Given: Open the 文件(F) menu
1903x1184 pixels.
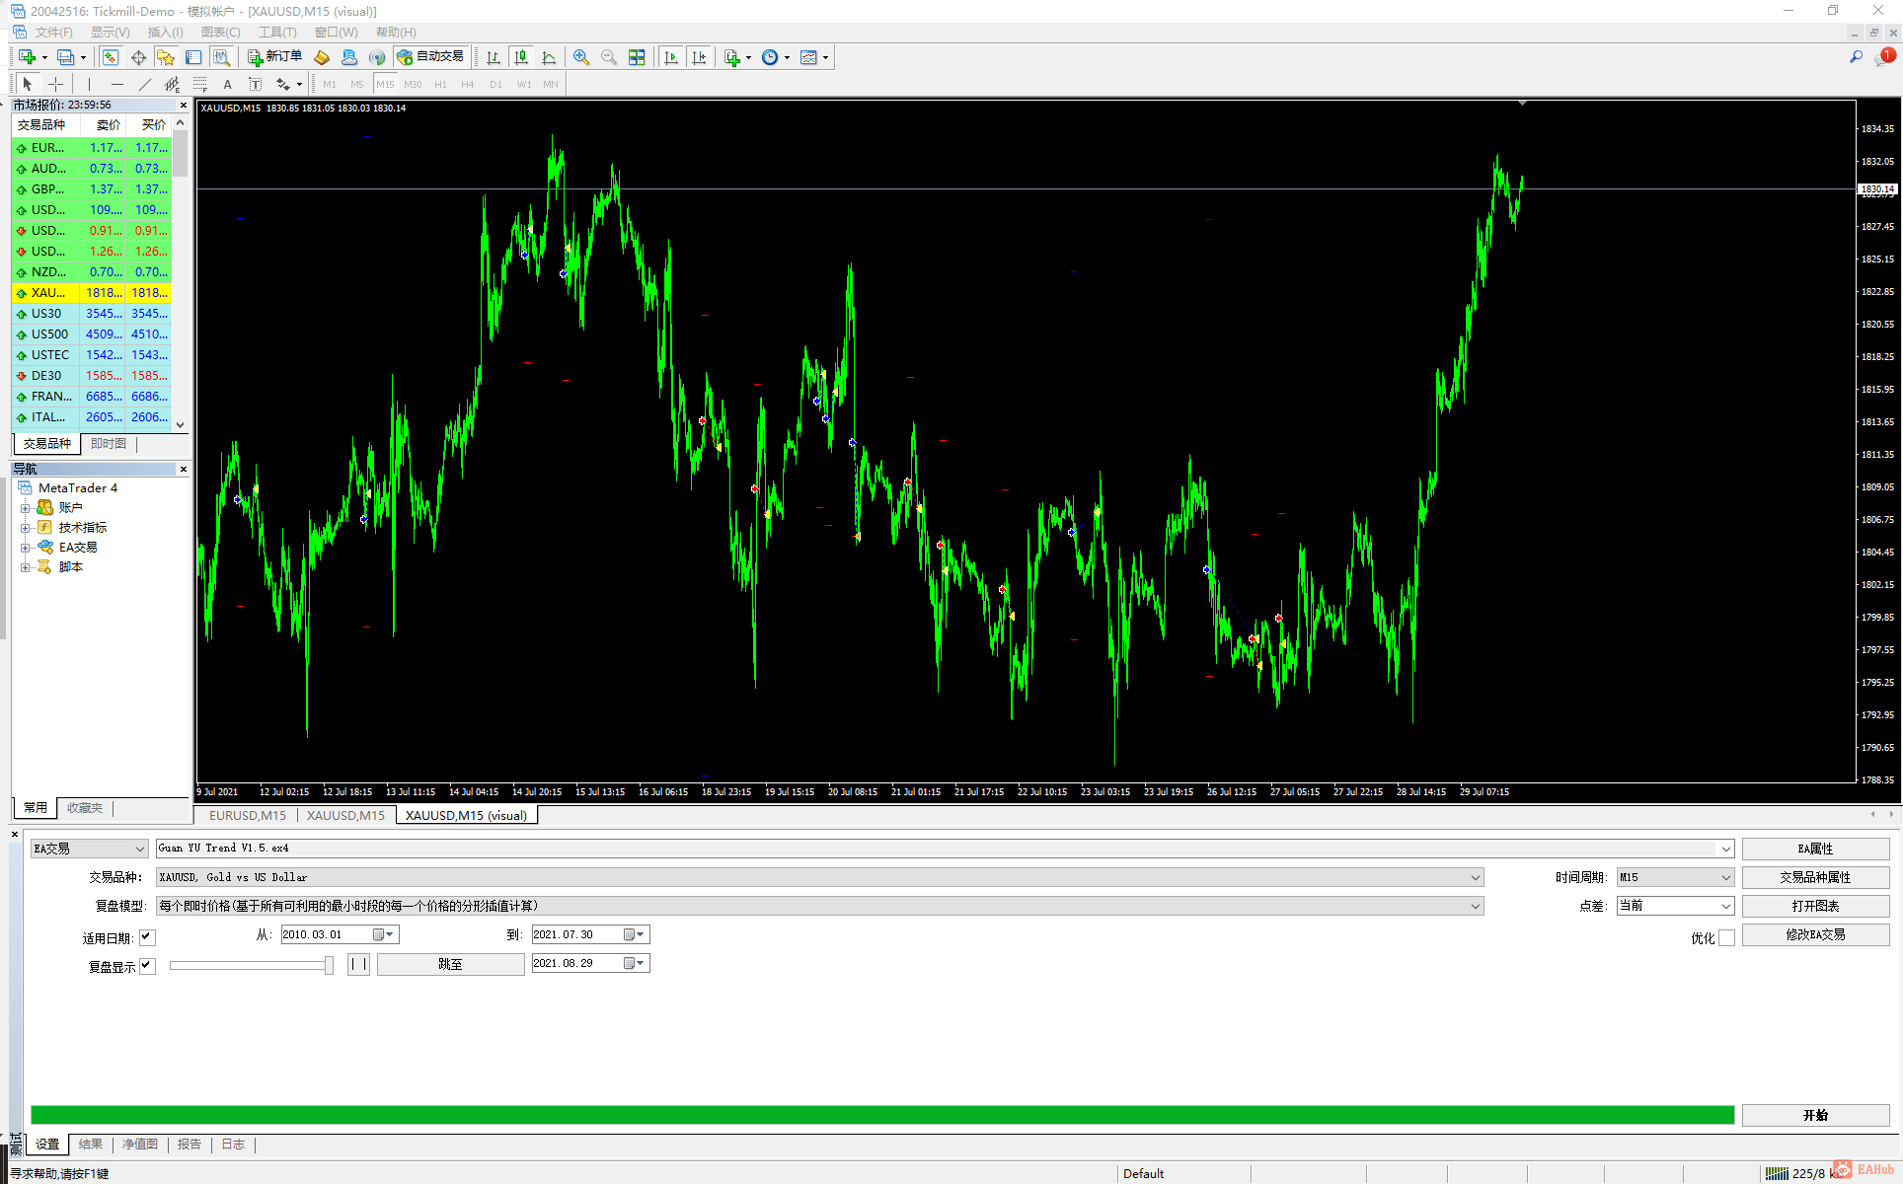Looking at the screenshot, I should coord(53,32).
